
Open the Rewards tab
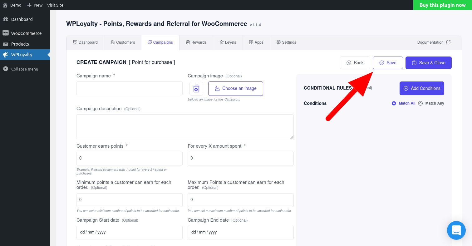[196, 42]
